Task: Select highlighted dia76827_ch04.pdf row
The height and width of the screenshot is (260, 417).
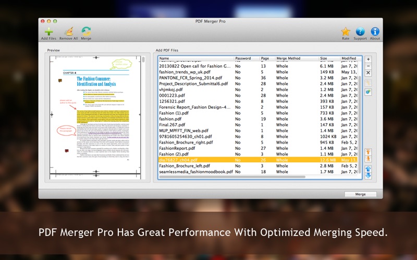Action: pos(258,160)
